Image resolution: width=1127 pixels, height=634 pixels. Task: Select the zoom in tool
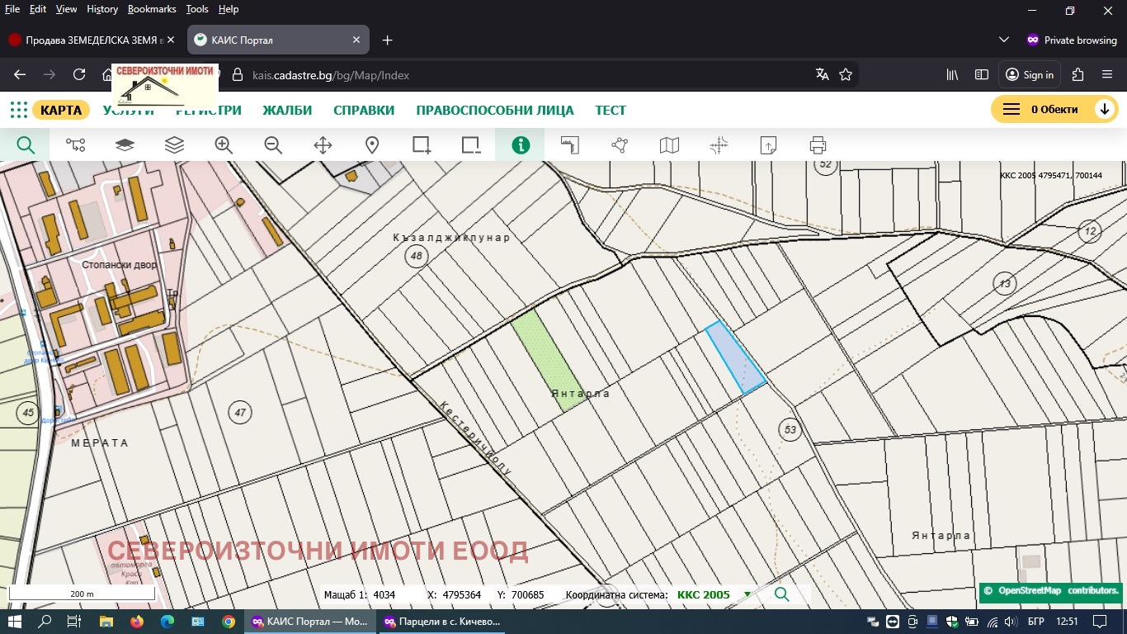click(224, 145)
